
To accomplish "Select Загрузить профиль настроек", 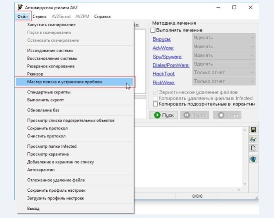I will pyautogui.click(x=74, y=198).
